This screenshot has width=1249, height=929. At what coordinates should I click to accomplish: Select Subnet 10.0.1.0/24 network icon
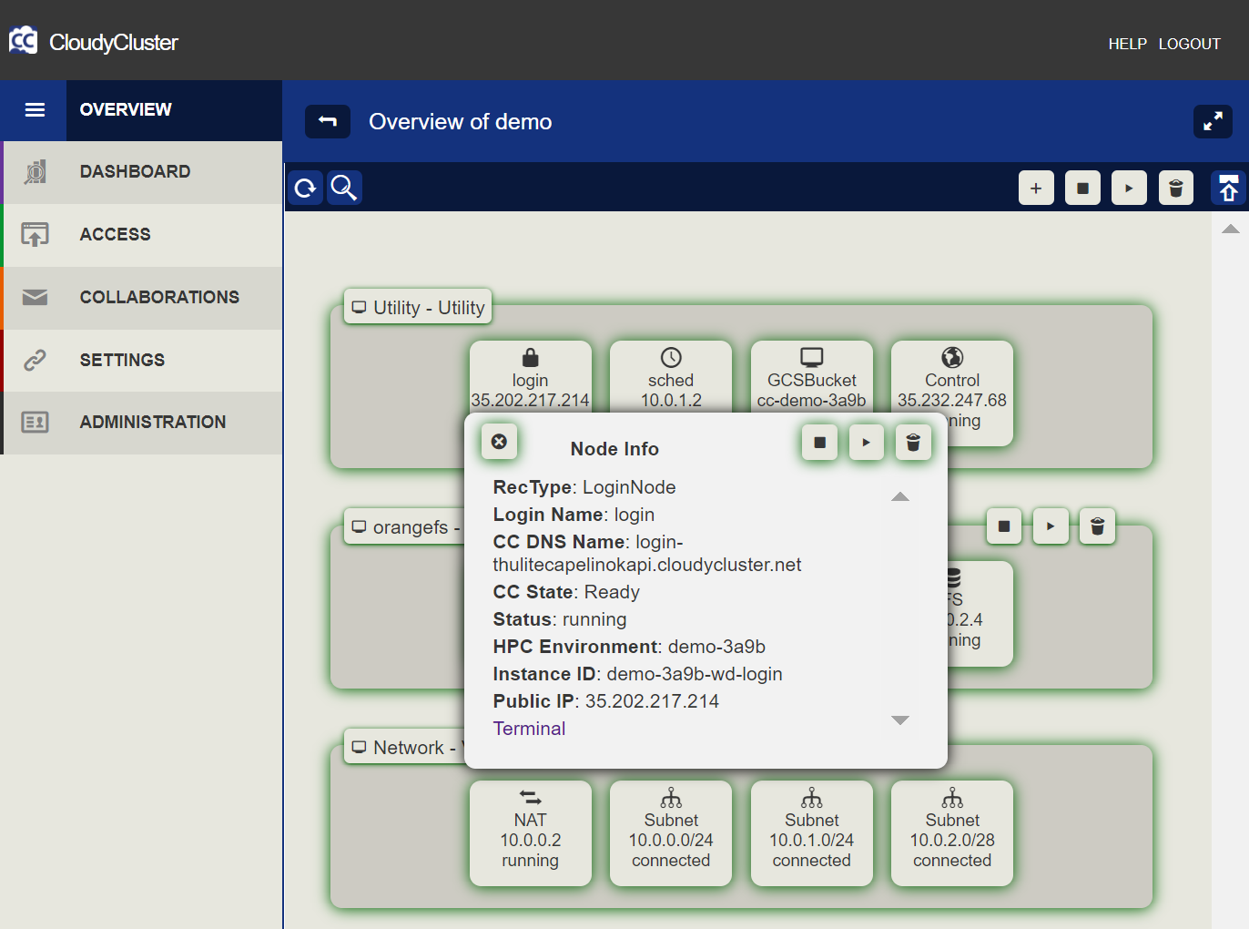tap(812, 798)
